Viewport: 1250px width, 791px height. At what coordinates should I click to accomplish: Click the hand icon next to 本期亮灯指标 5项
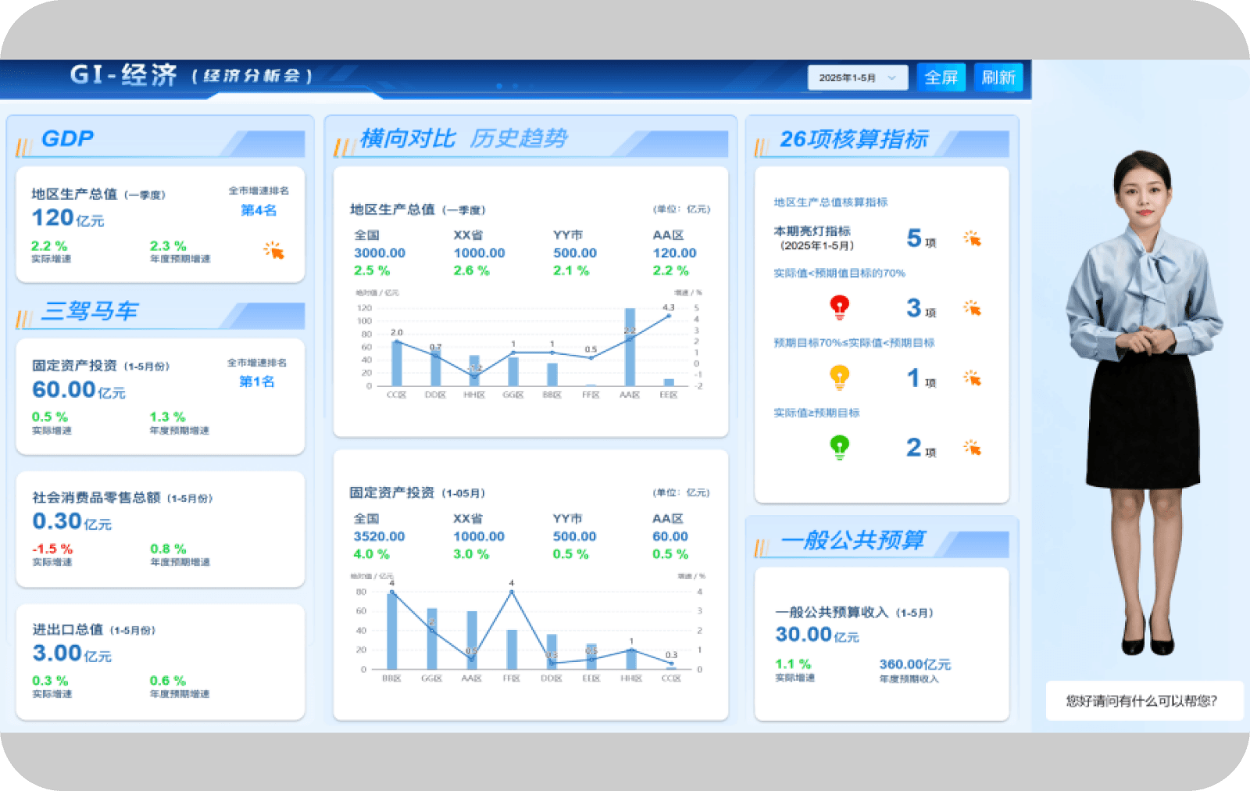pos(971,239)
